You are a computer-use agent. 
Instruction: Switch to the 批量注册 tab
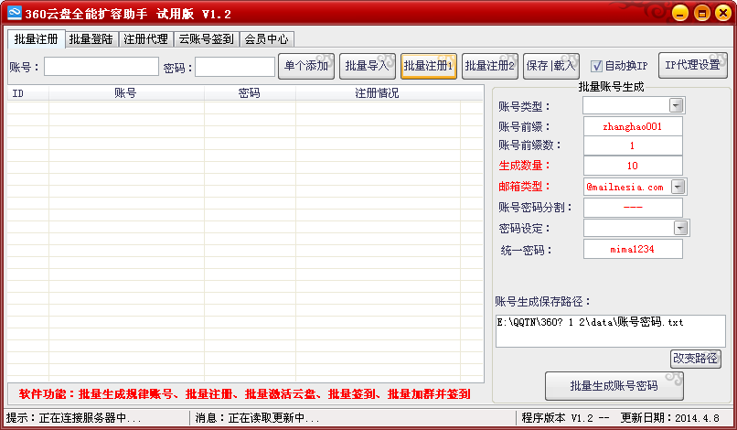pyautogui.click(x=37, y=39)
